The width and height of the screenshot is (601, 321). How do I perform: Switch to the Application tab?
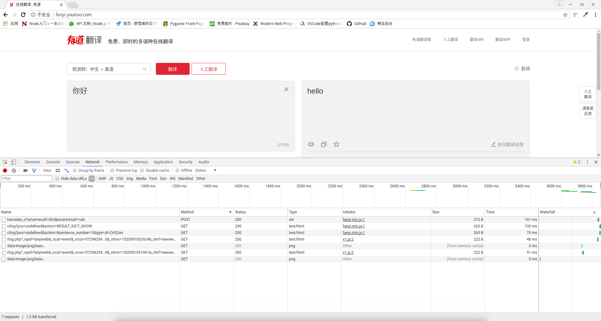(x=163, y=162)
